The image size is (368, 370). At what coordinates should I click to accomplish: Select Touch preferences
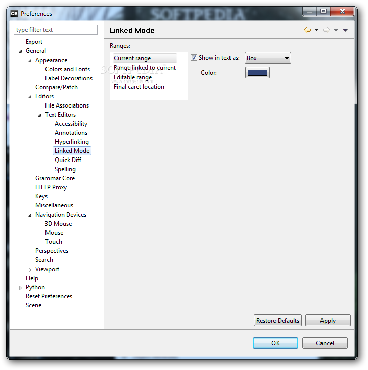click(54, 242)
